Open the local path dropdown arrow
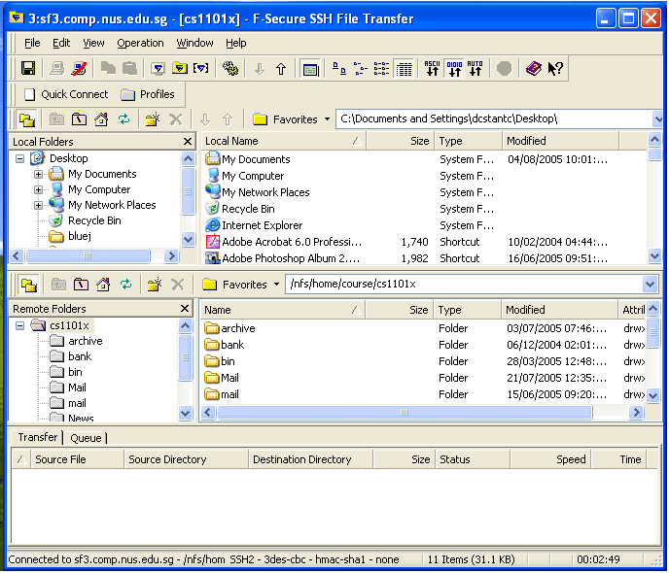This screenshot has height=573, width=669. (x=657, y=119)
